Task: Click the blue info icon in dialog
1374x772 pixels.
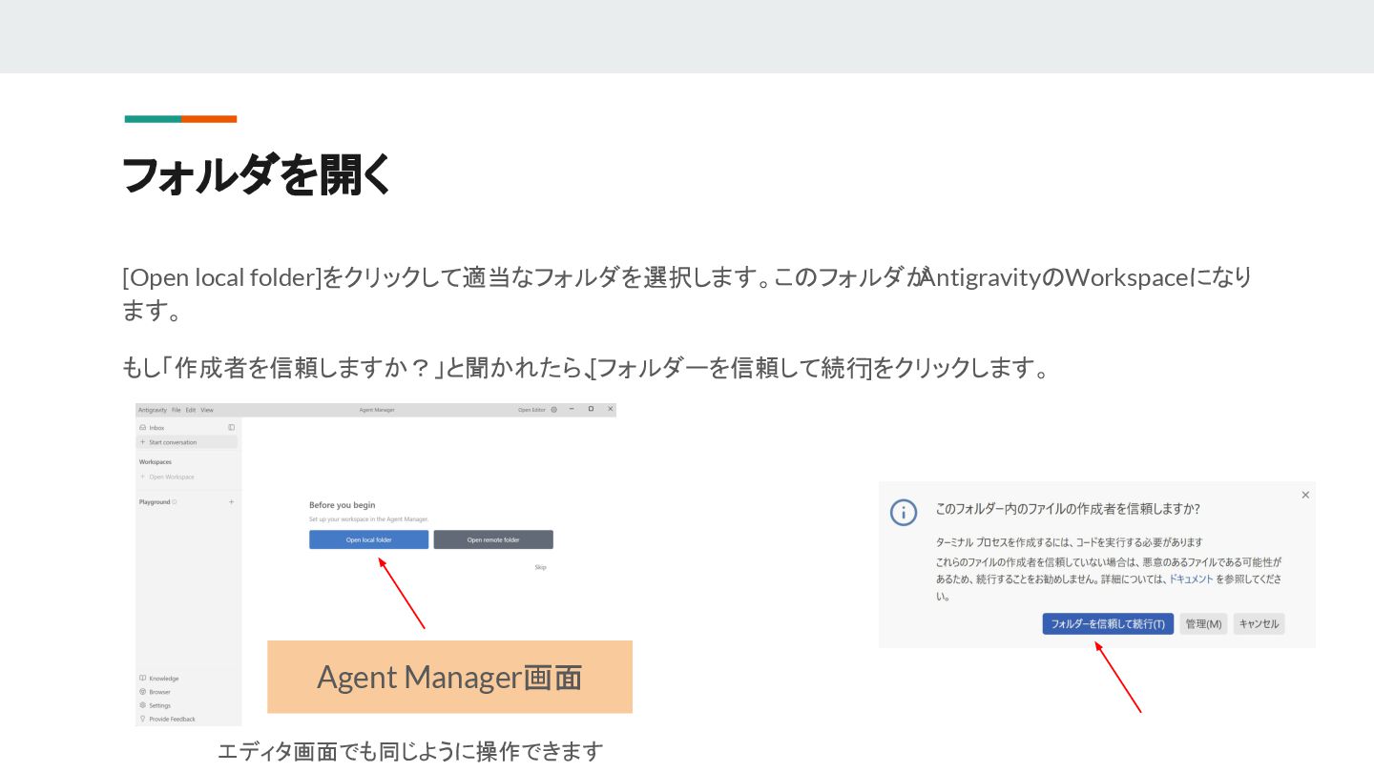Action: point(904,513)
